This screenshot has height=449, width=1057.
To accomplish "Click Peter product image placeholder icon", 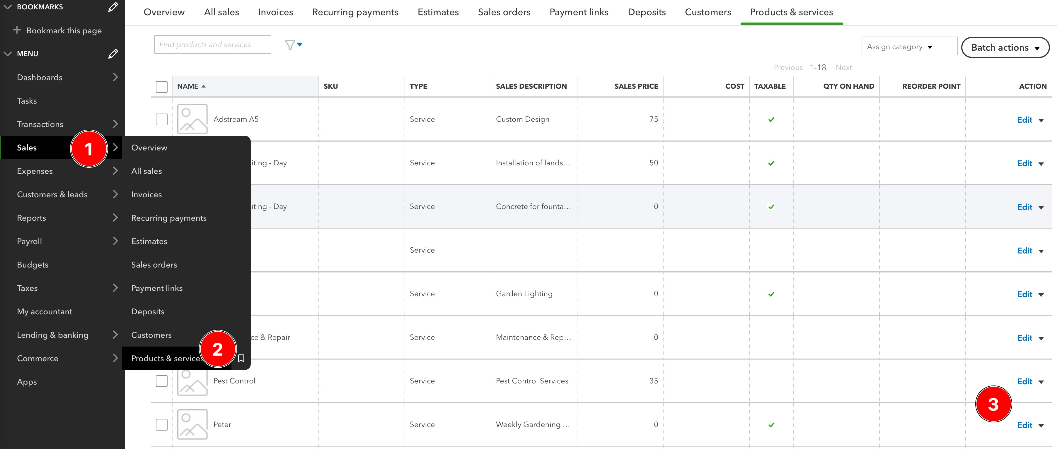I will coord(192,424).
